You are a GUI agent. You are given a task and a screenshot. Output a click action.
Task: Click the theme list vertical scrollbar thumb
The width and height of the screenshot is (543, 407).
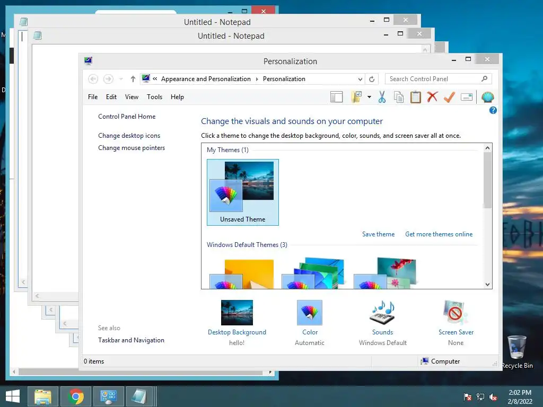coord(488,180)
